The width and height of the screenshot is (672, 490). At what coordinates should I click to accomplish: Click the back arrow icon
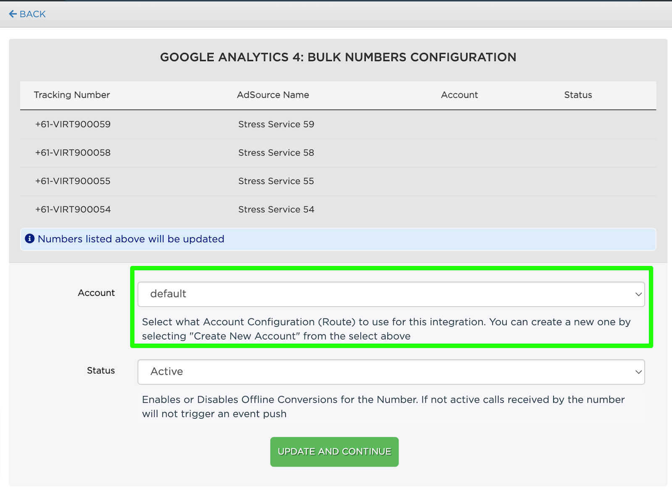(13, 14)
